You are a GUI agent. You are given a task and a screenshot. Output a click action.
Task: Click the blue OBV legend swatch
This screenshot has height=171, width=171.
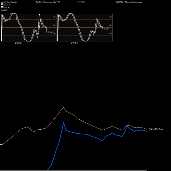pos(2,10)
